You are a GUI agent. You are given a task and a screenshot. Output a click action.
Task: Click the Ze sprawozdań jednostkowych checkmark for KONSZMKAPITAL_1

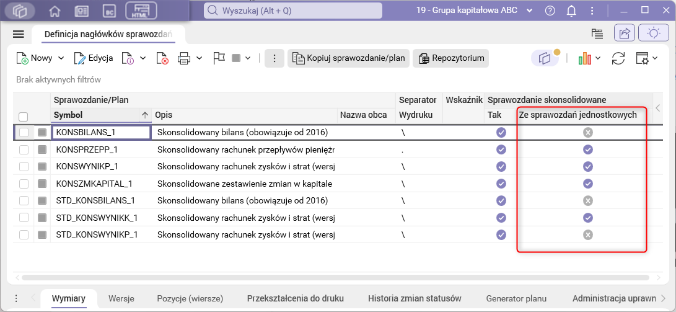[587, 184]
